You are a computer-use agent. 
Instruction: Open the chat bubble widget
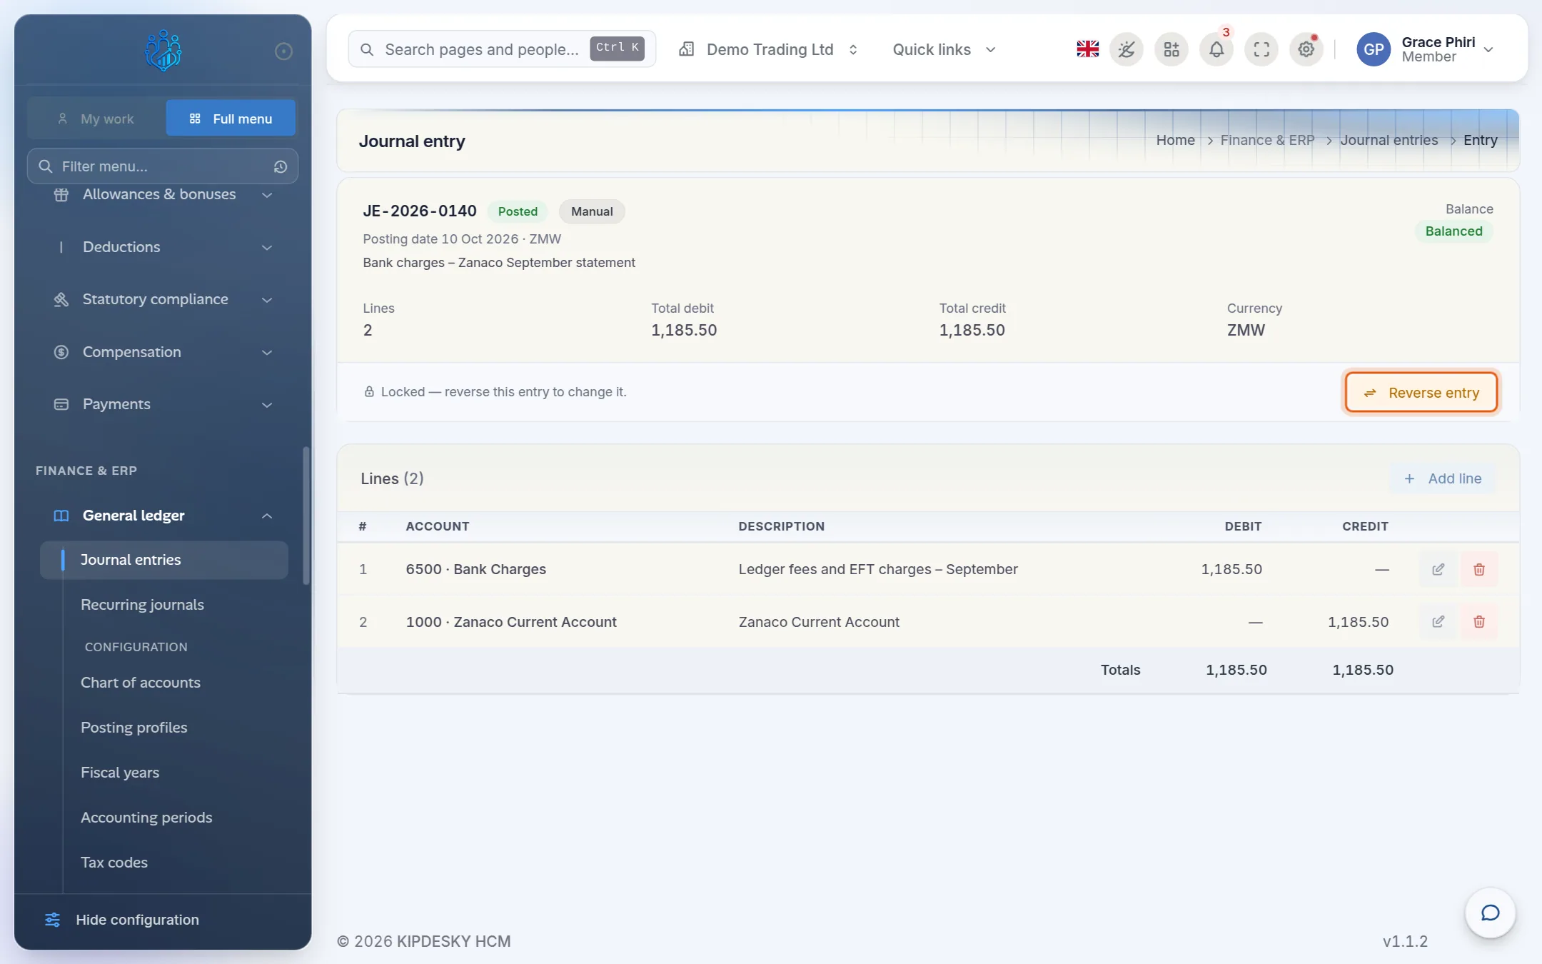pyautogui.click(x=1490, y=913)
